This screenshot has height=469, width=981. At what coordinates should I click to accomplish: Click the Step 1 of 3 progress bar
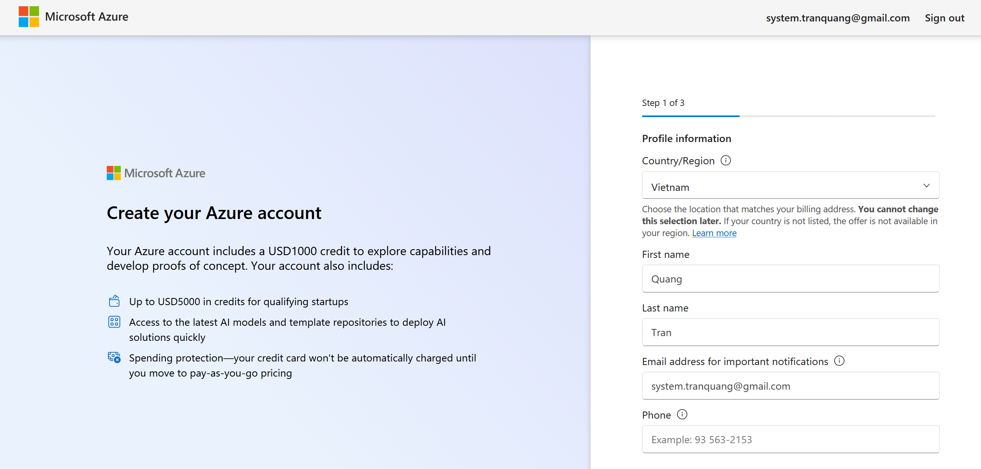(789, 116)
